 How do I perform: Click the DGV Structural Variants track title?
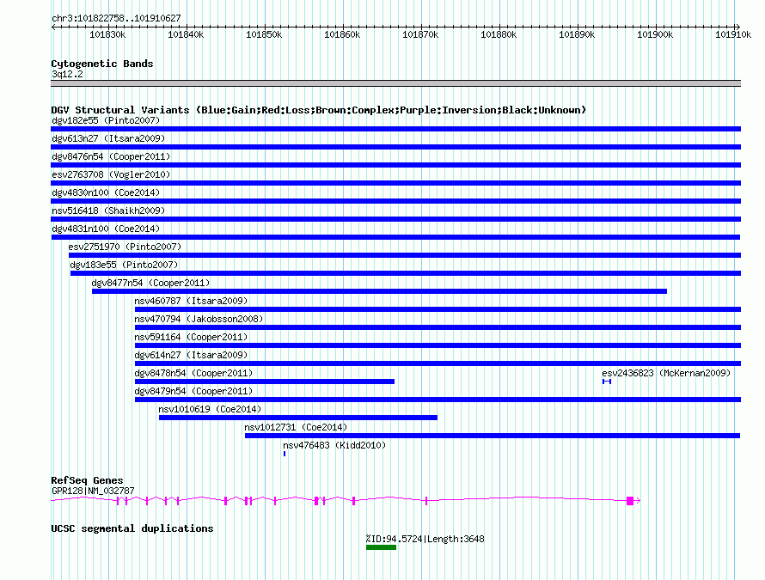coord(319,110)
